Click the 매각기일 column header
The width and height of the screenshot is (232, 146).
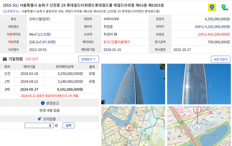29,67
